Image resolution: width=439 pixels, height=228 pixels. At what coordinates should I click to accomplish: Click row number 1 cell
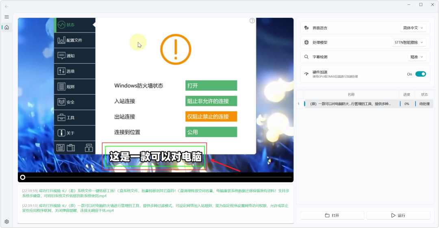[298, 104]
